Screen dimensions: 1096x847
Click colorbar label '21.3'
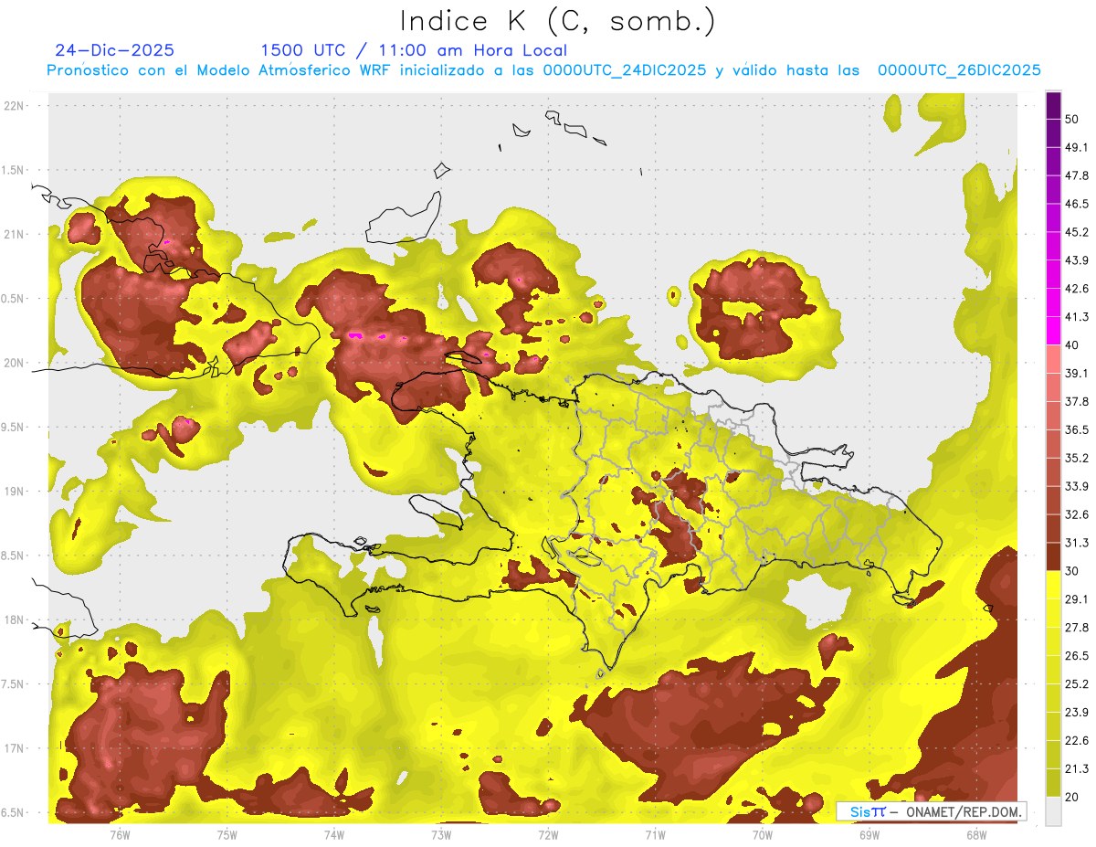1077,768
